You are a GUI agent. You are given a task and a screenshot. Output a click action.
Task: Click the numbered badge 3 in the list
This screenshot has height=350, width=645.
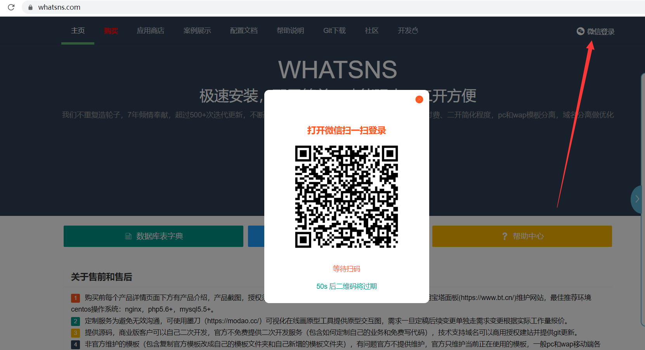[75, 333]
